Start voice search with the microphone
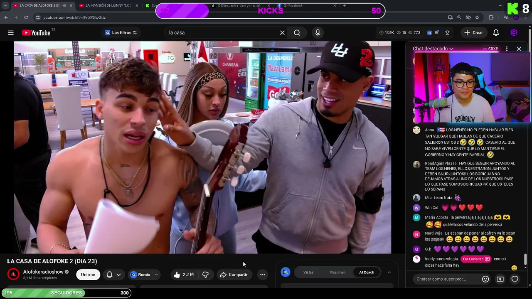The width and height of the screenshot is (532, 299). coord(318,33)
